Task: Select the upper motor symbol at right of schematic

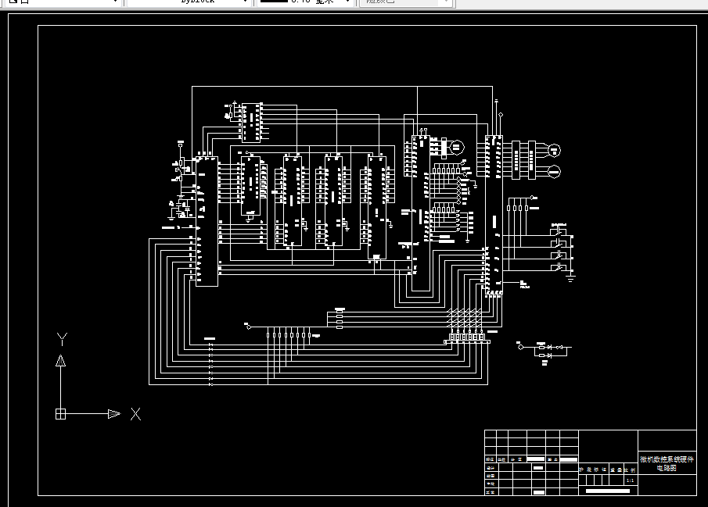Action: (554, 150)
